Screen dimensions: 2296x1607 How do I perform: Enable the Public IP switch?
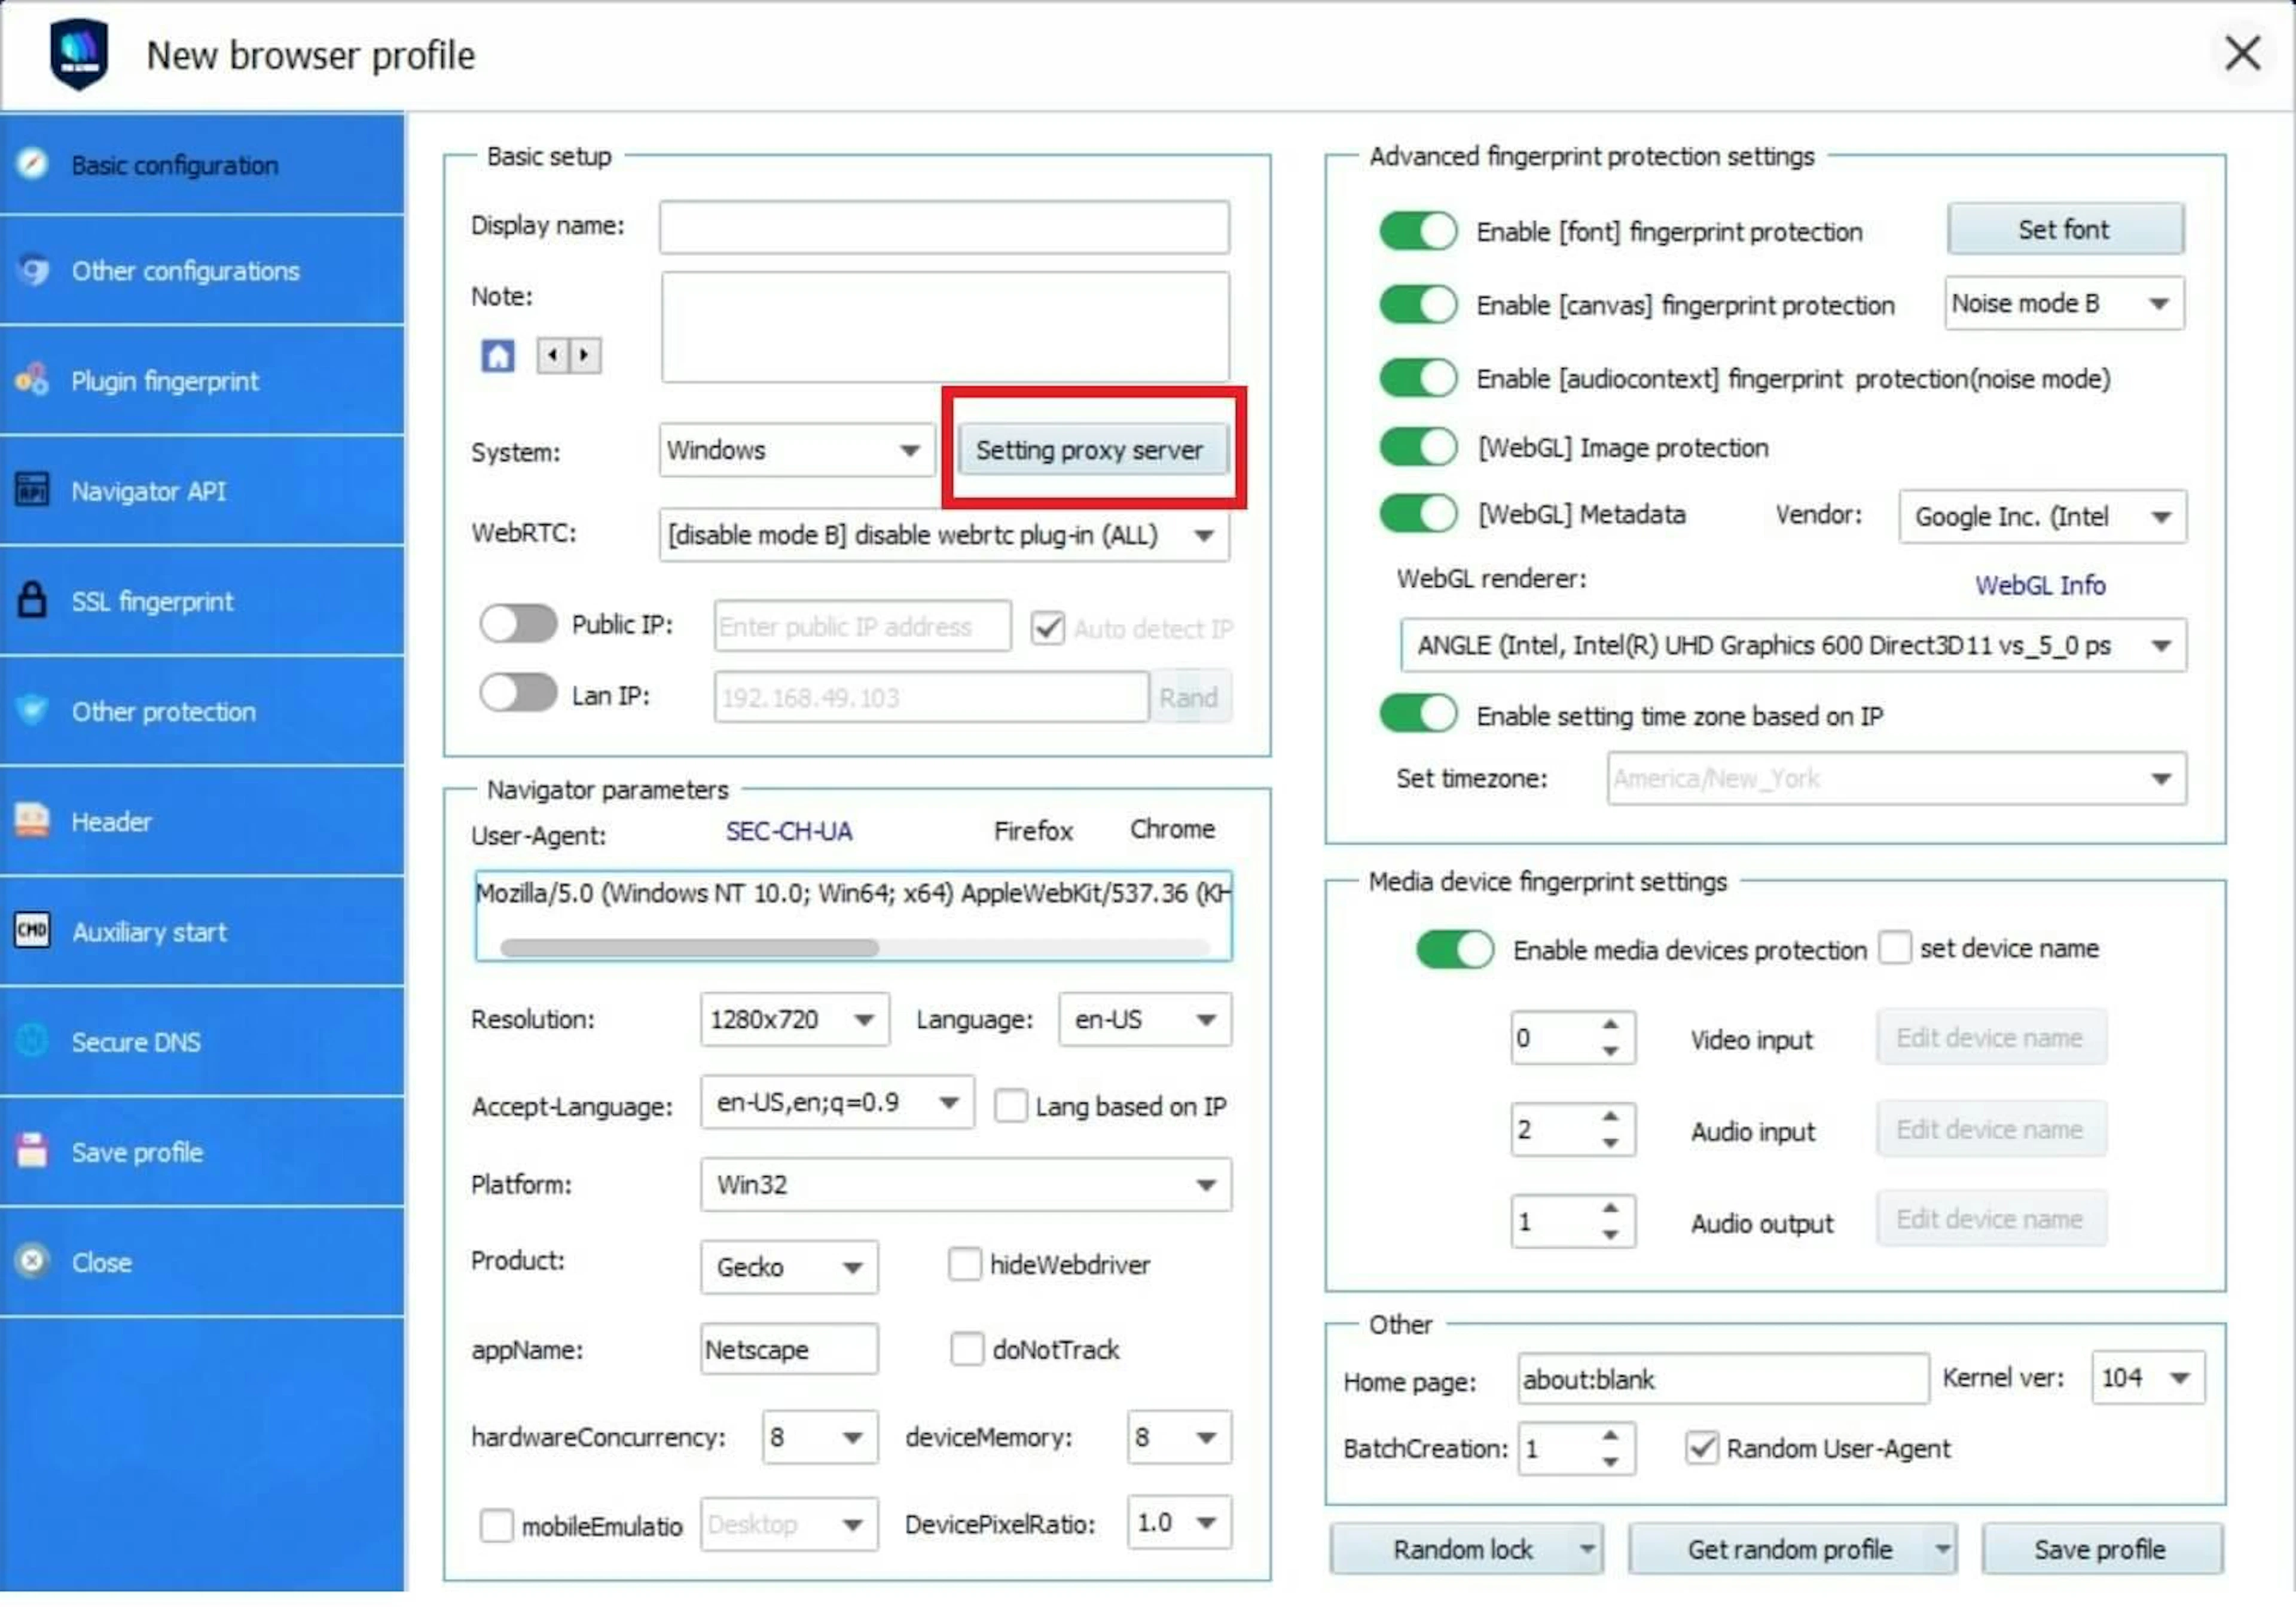[518, 624]
